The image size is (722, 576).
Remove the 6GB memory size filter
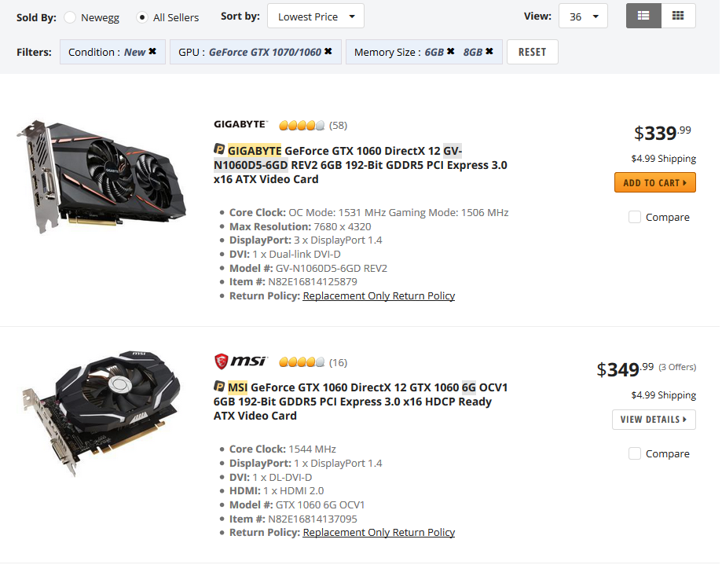point(451,52)
